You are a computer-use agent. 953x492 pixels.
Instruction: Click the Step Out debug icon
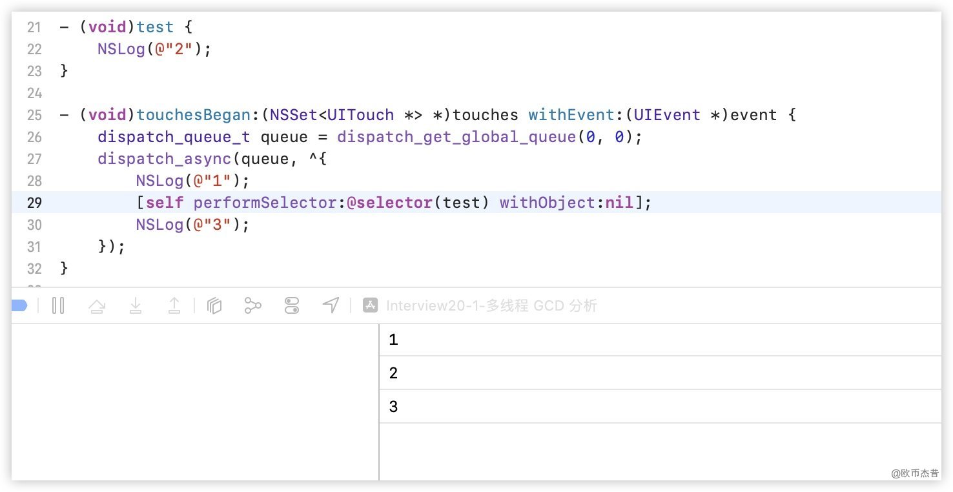174,305
